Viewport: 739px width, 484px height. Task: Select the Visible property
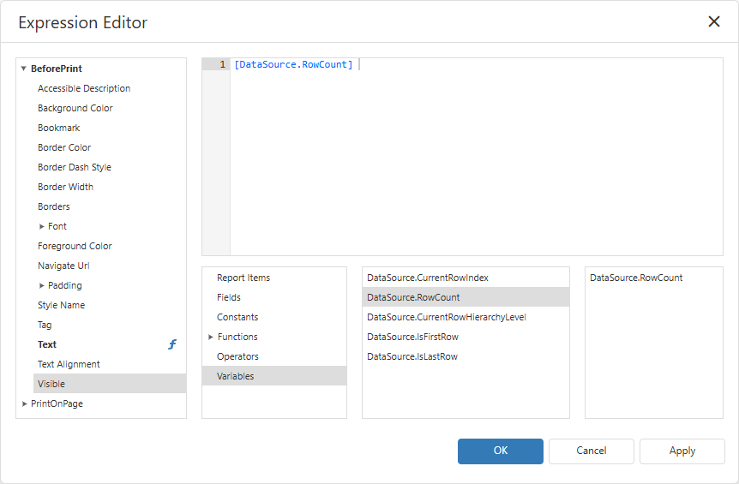(110, 384)
